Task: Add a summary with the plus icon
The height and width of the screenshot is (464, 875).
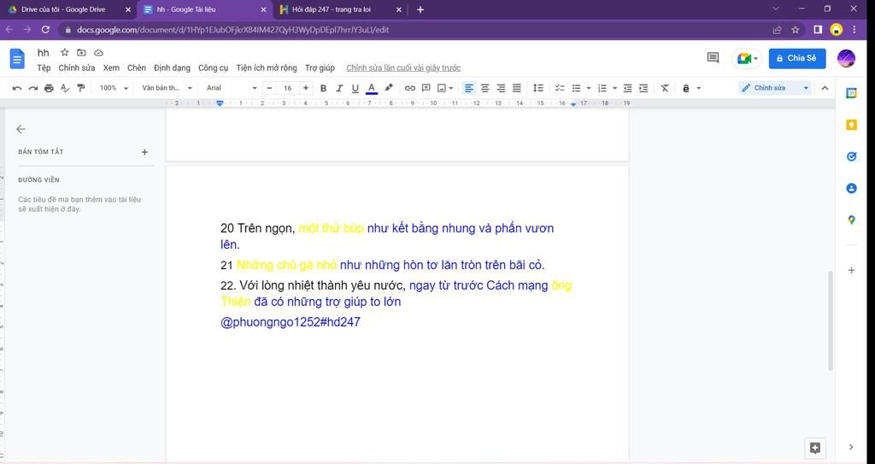Action: pyautogui.click(x=144, y=152)
